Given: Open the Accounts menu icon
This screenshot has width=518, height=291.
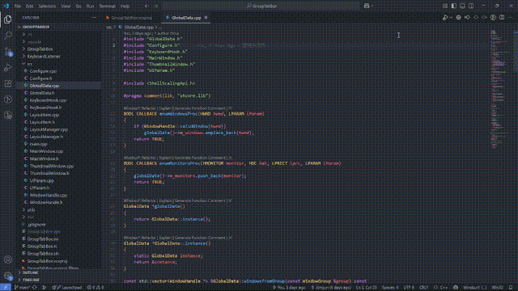Looking at the screenshot, I should coord(8,259).
